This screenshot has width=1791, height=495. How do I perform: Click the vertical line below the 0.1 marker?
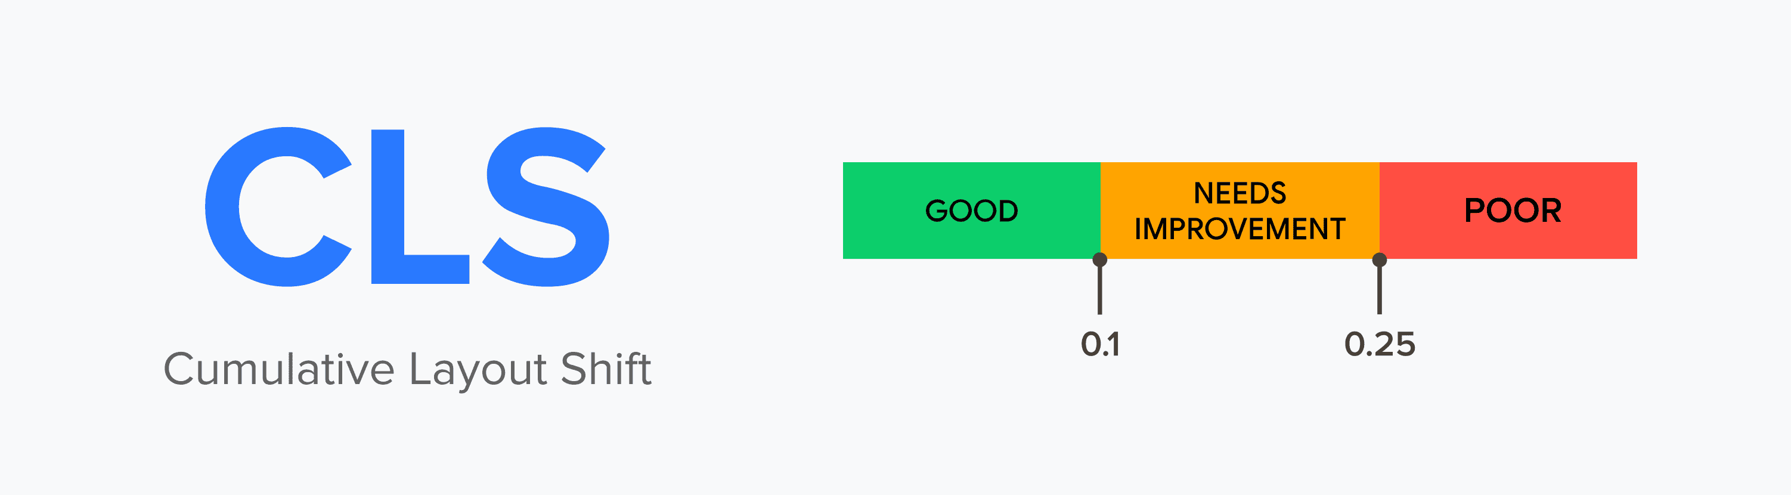(1099, 292)
